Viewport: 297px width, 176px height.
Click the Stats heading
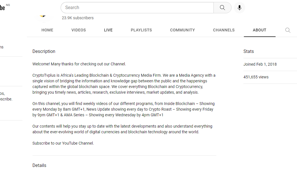(249, 51)
